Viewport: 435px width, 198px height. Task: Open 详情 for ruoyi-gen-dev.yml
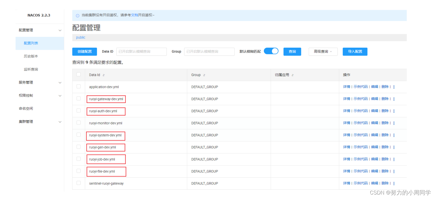coord(347,147)
